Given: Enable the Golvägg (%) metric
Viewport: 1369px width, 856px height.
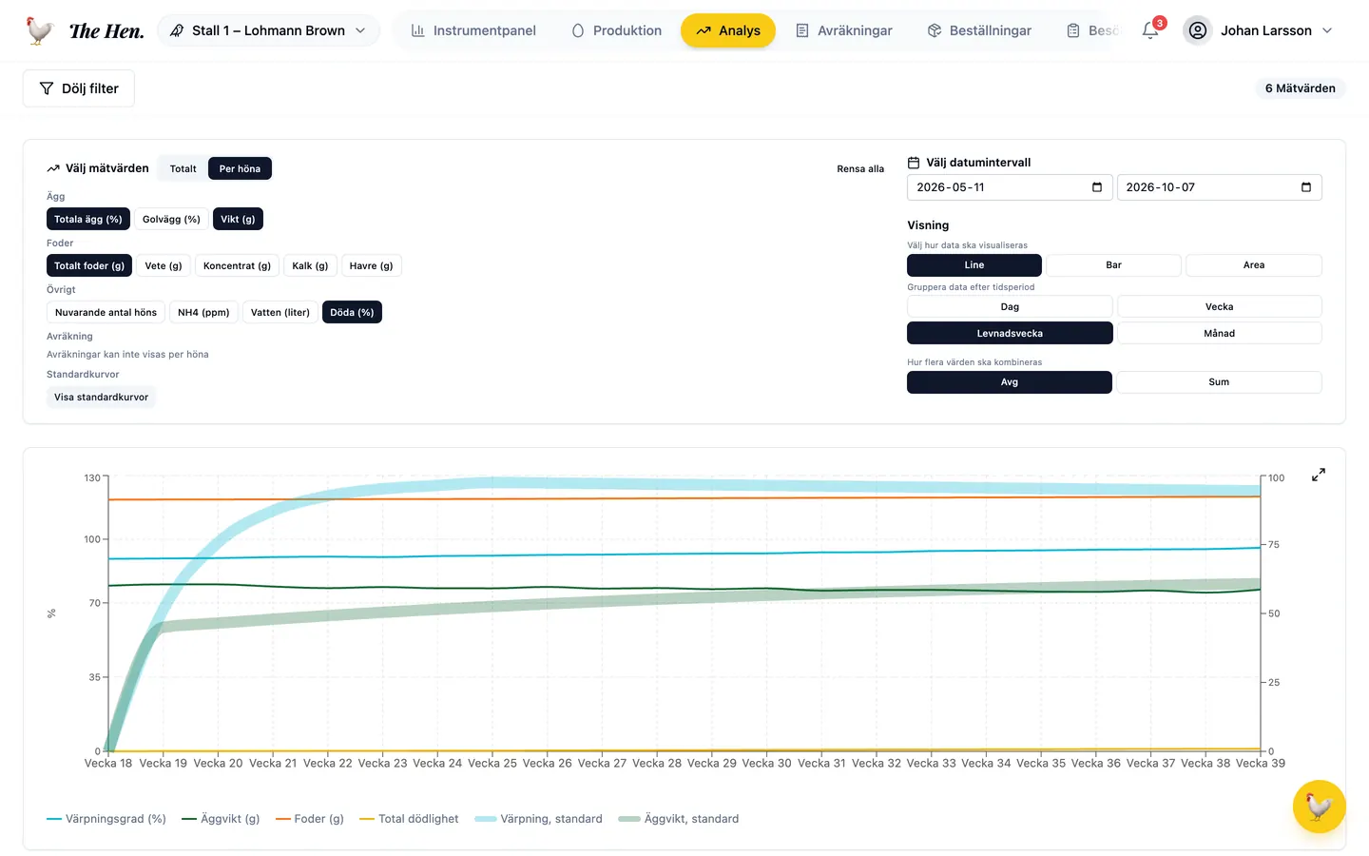Looking at the screenshot, I should click(171, 219).
